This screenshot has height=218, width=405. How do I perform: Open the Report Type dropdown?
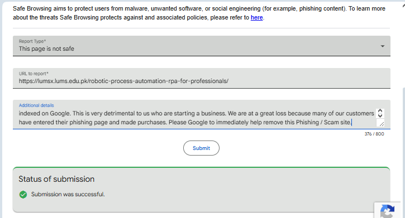pyautogui.click(x=202, y=46)
